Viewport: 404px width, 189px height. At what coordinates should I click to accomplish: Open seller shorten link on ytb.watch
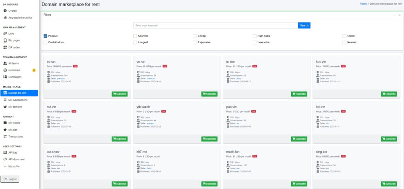[150, 123]
